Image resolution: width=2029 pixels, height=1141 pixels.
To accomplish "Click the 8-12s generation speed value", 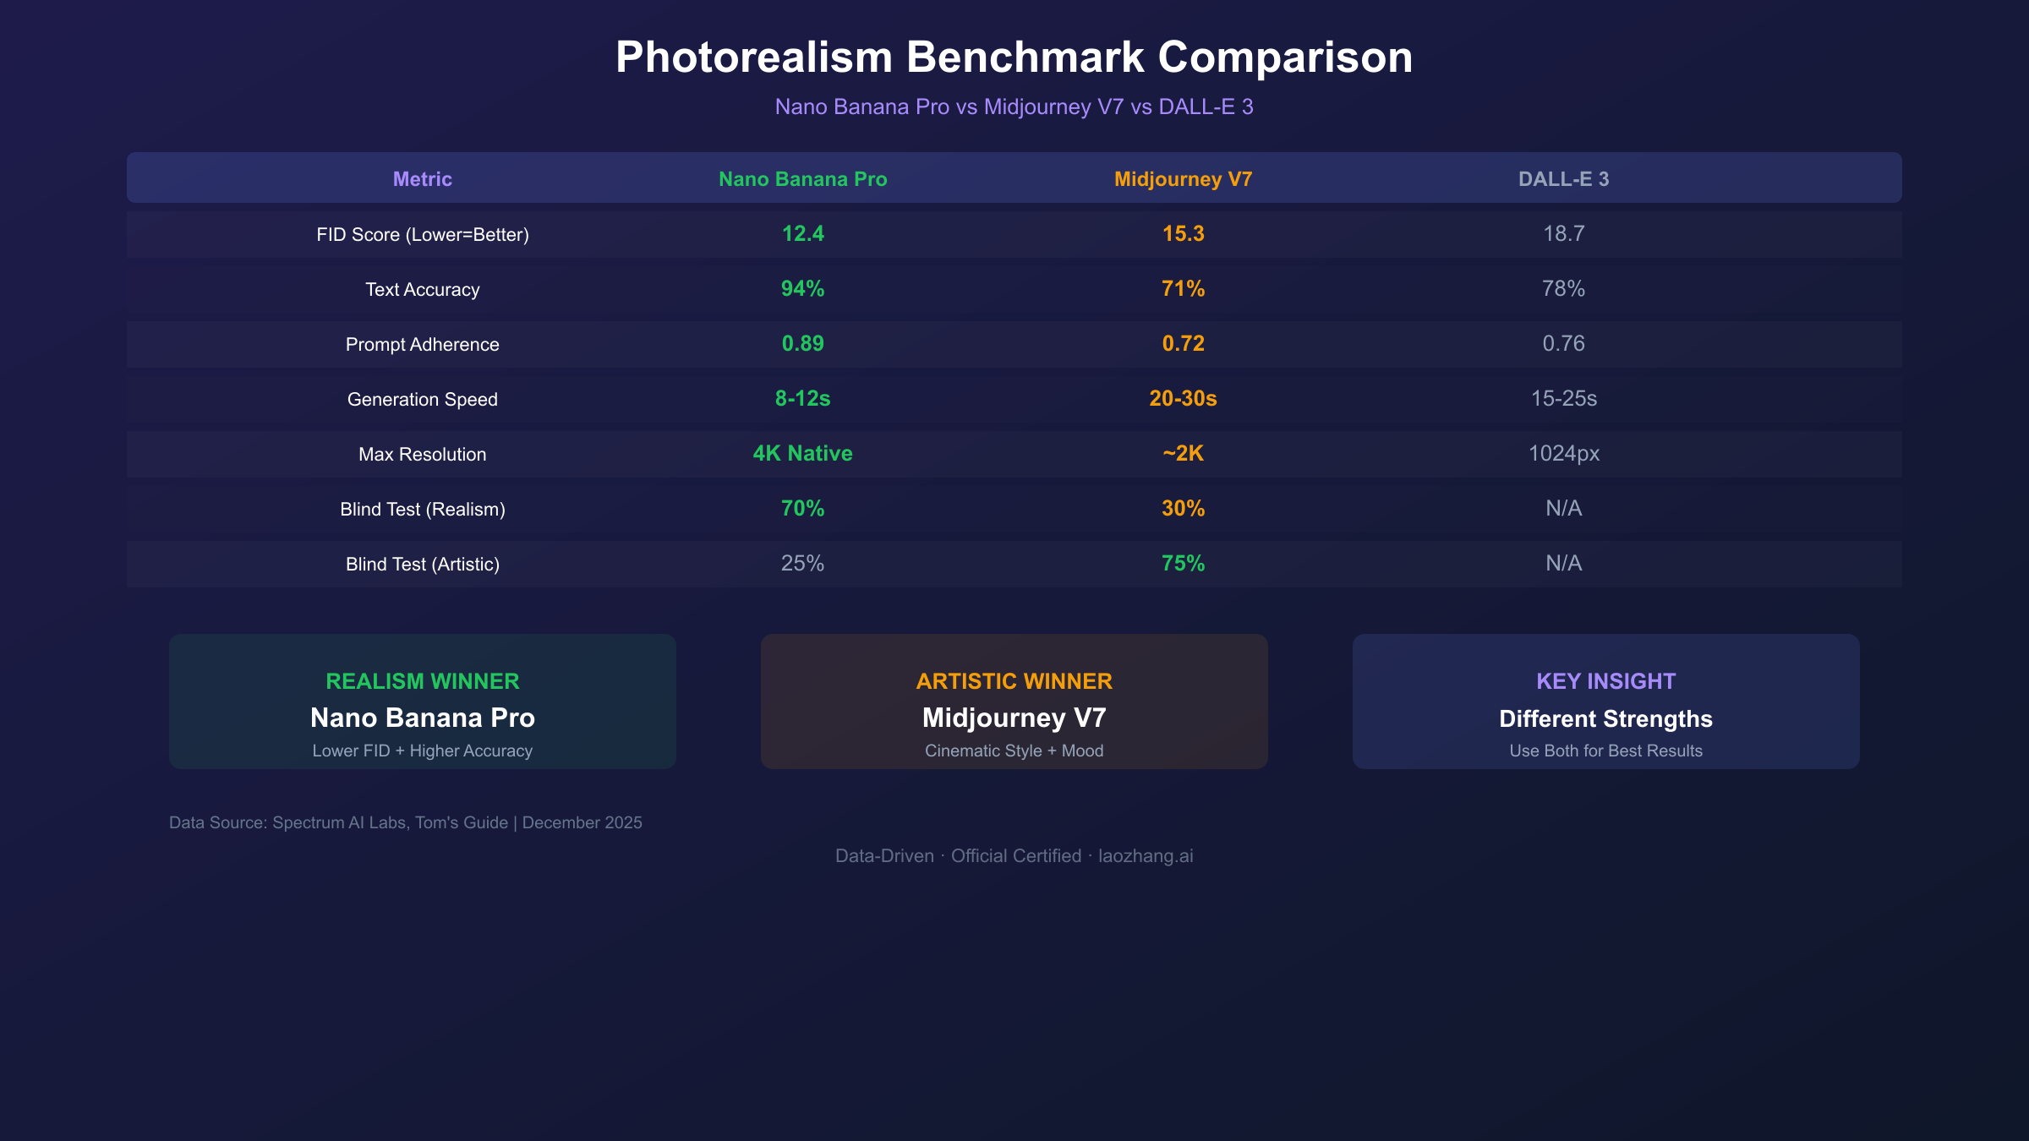I will coord(802,399).
